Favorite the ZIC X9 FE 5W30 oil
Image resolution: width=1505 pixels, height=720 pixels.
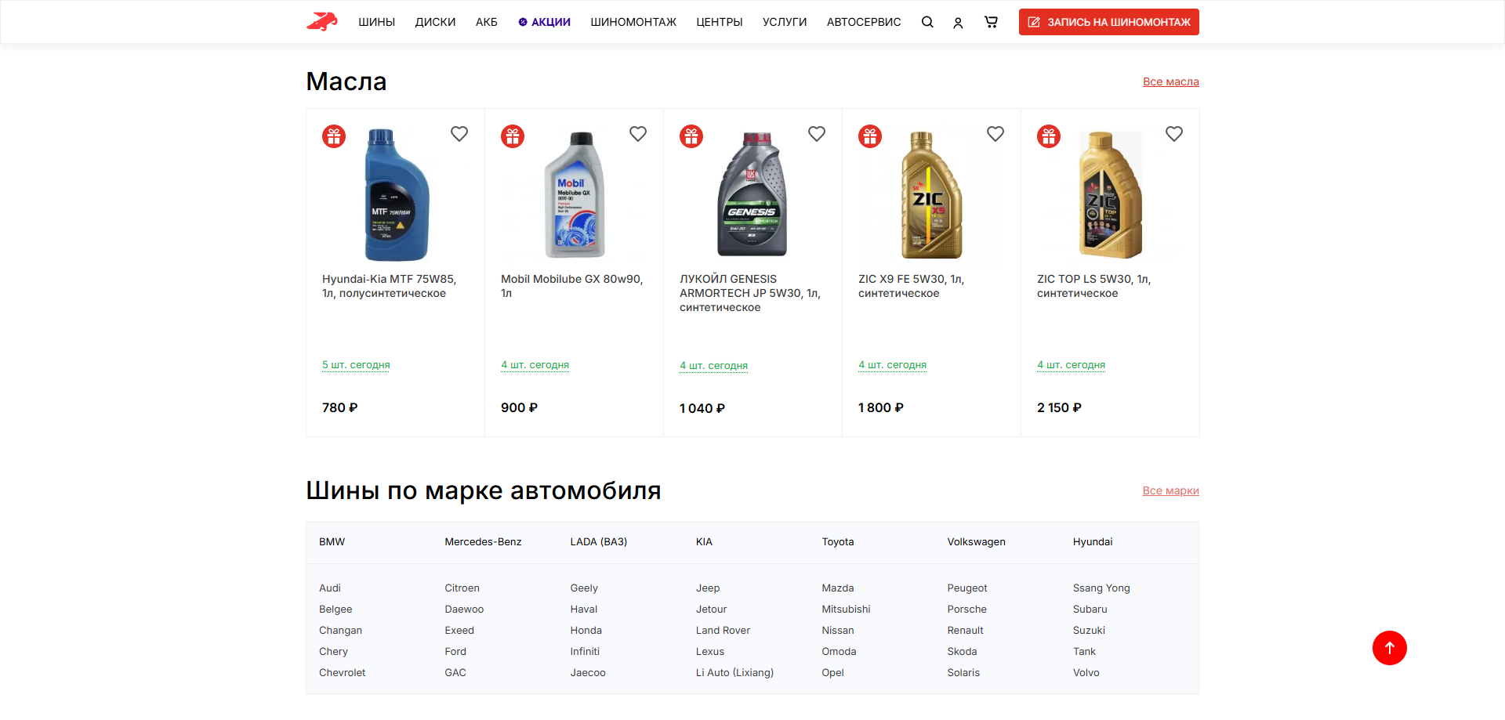(x=995, y=134)
